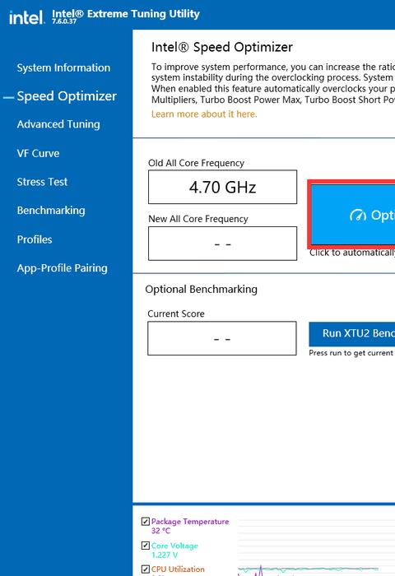Click the Intel logo in header
This screenshot has height=576, width=395.
[26, 17]
